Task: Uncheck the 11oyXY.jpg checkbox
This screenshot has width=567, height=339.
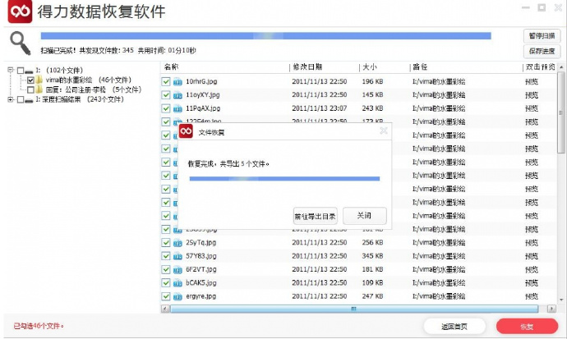Action: coord(166,95)
